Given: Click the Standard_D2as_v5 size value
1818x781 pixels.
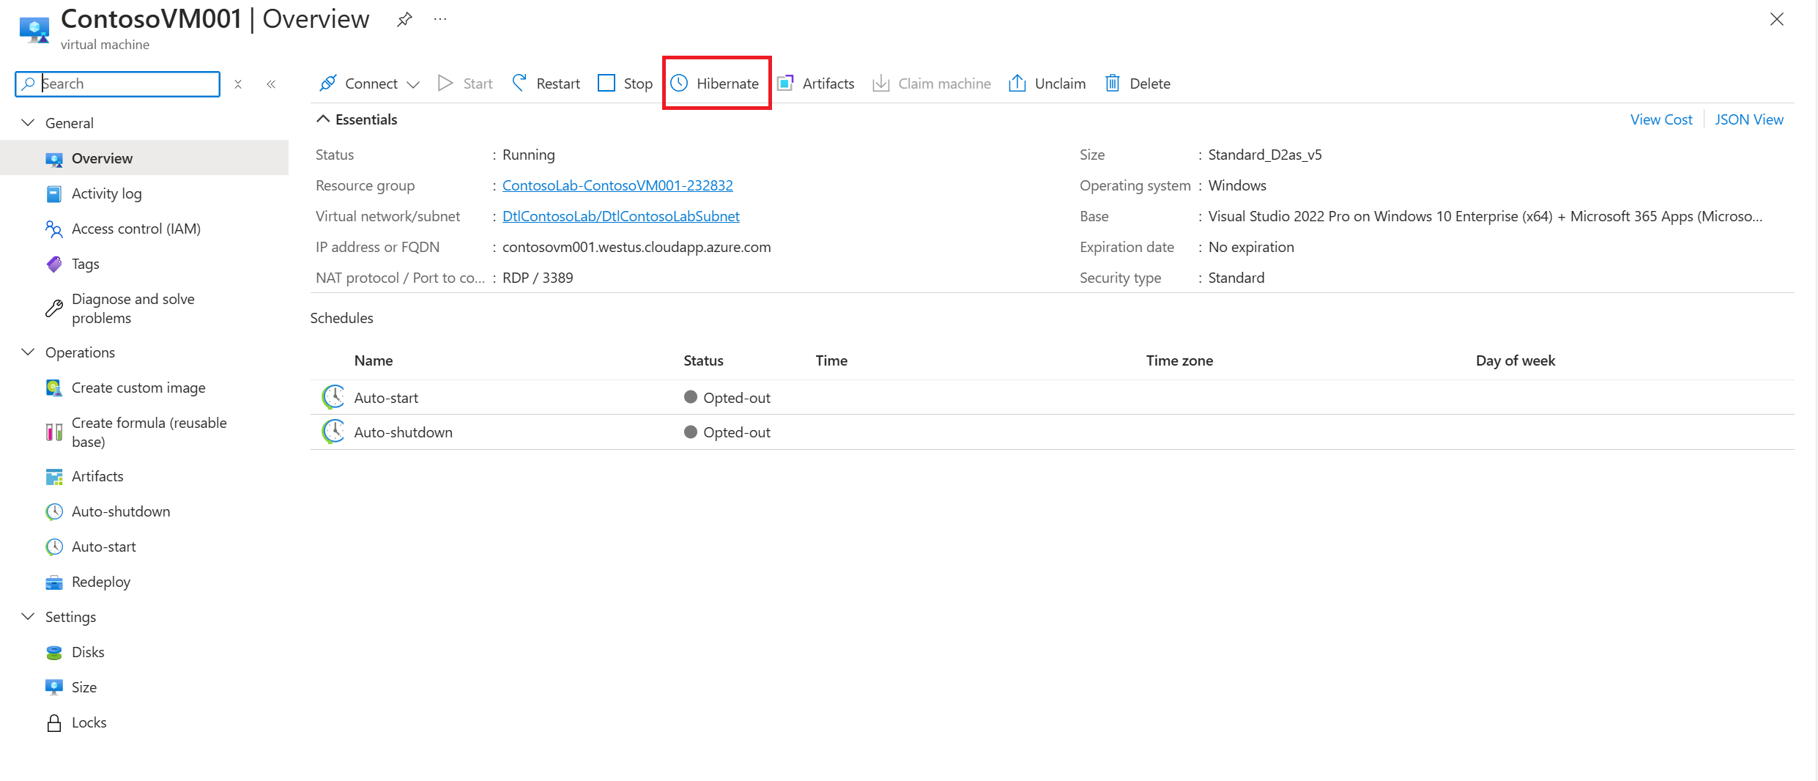Looking at the screenshot, I should click(x=1265, y=155).
